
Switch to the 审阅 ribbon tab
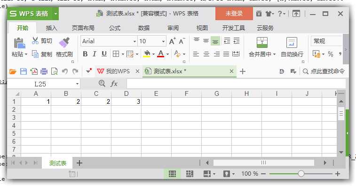173,28
